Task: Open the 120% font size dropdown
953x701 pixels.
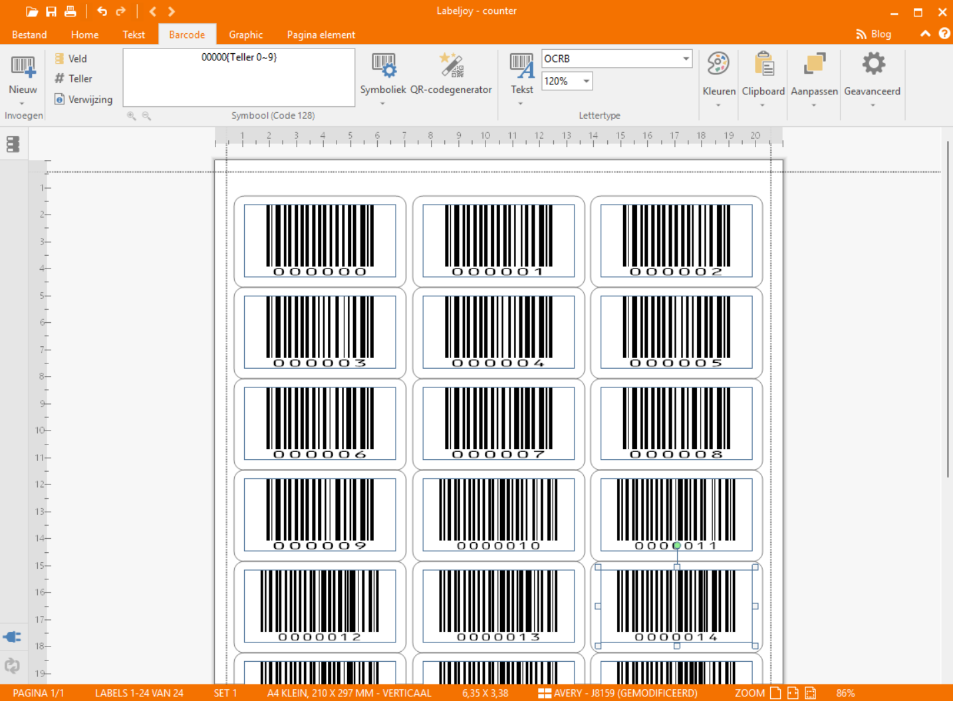Action: [586, 81]
